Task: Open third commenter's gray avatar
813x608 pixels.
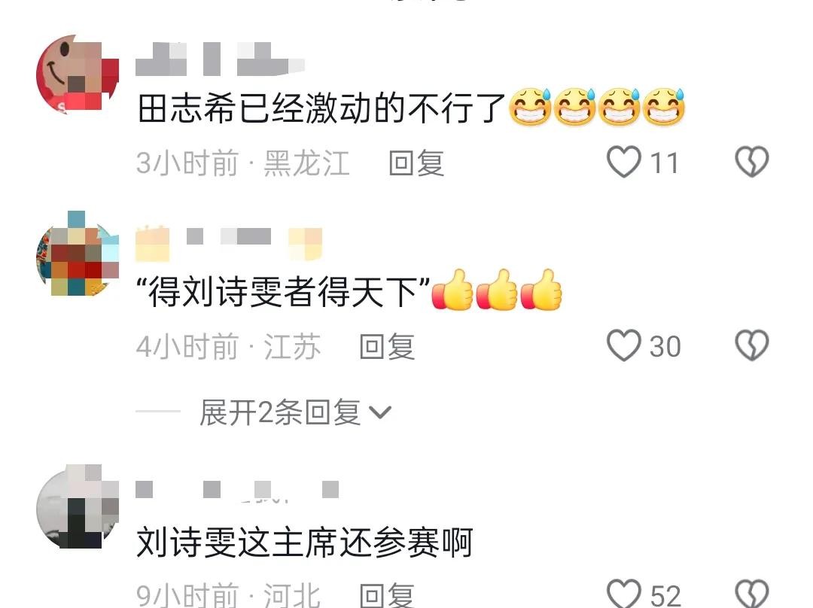Action: pos(77,506)
